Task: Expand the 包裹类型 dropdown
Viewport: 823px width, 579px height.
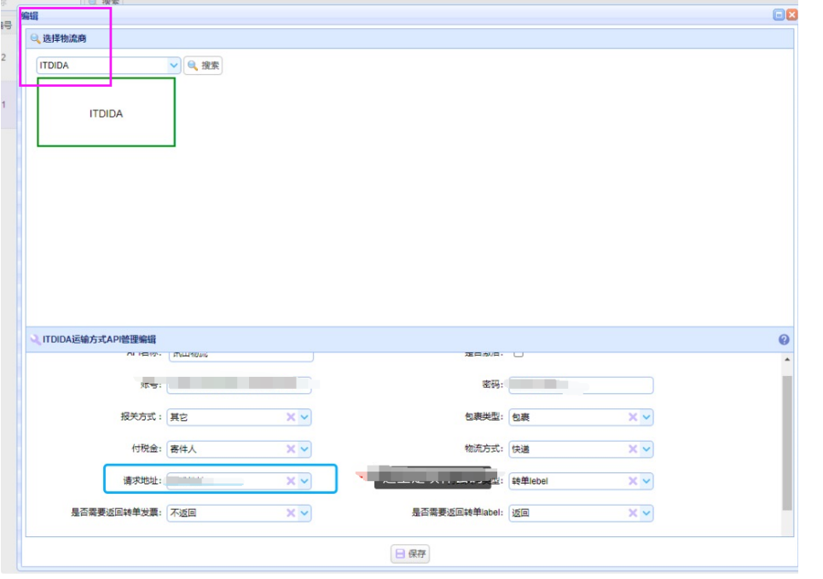Action: (646, 417)
